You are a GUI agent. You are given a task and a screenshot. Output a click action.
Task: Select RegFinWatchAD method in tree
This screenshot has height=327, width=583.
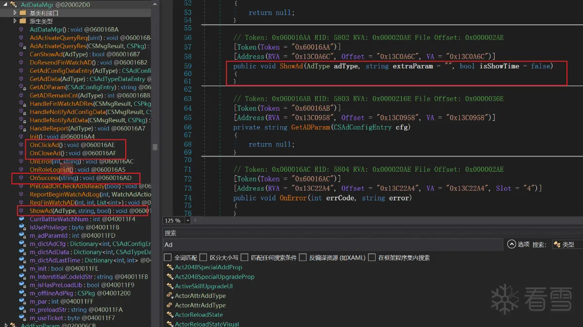pos(90,202)
